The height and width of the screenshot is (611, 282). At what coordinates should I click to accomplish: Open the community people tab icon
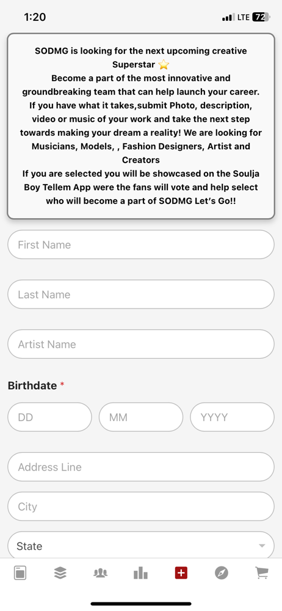tap(100, 573)
